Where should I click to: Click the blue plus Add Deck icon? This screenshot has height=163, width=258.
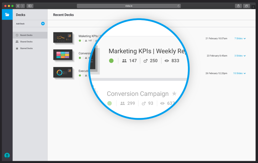tap(43, 23)
